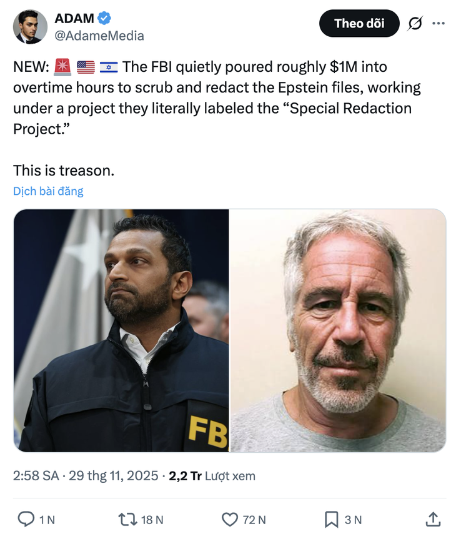Click the timestamp "2:58 SA · 29 thg 11, 2025"
Viewport: 456px width, 539px height.
(x=86, y=476)
